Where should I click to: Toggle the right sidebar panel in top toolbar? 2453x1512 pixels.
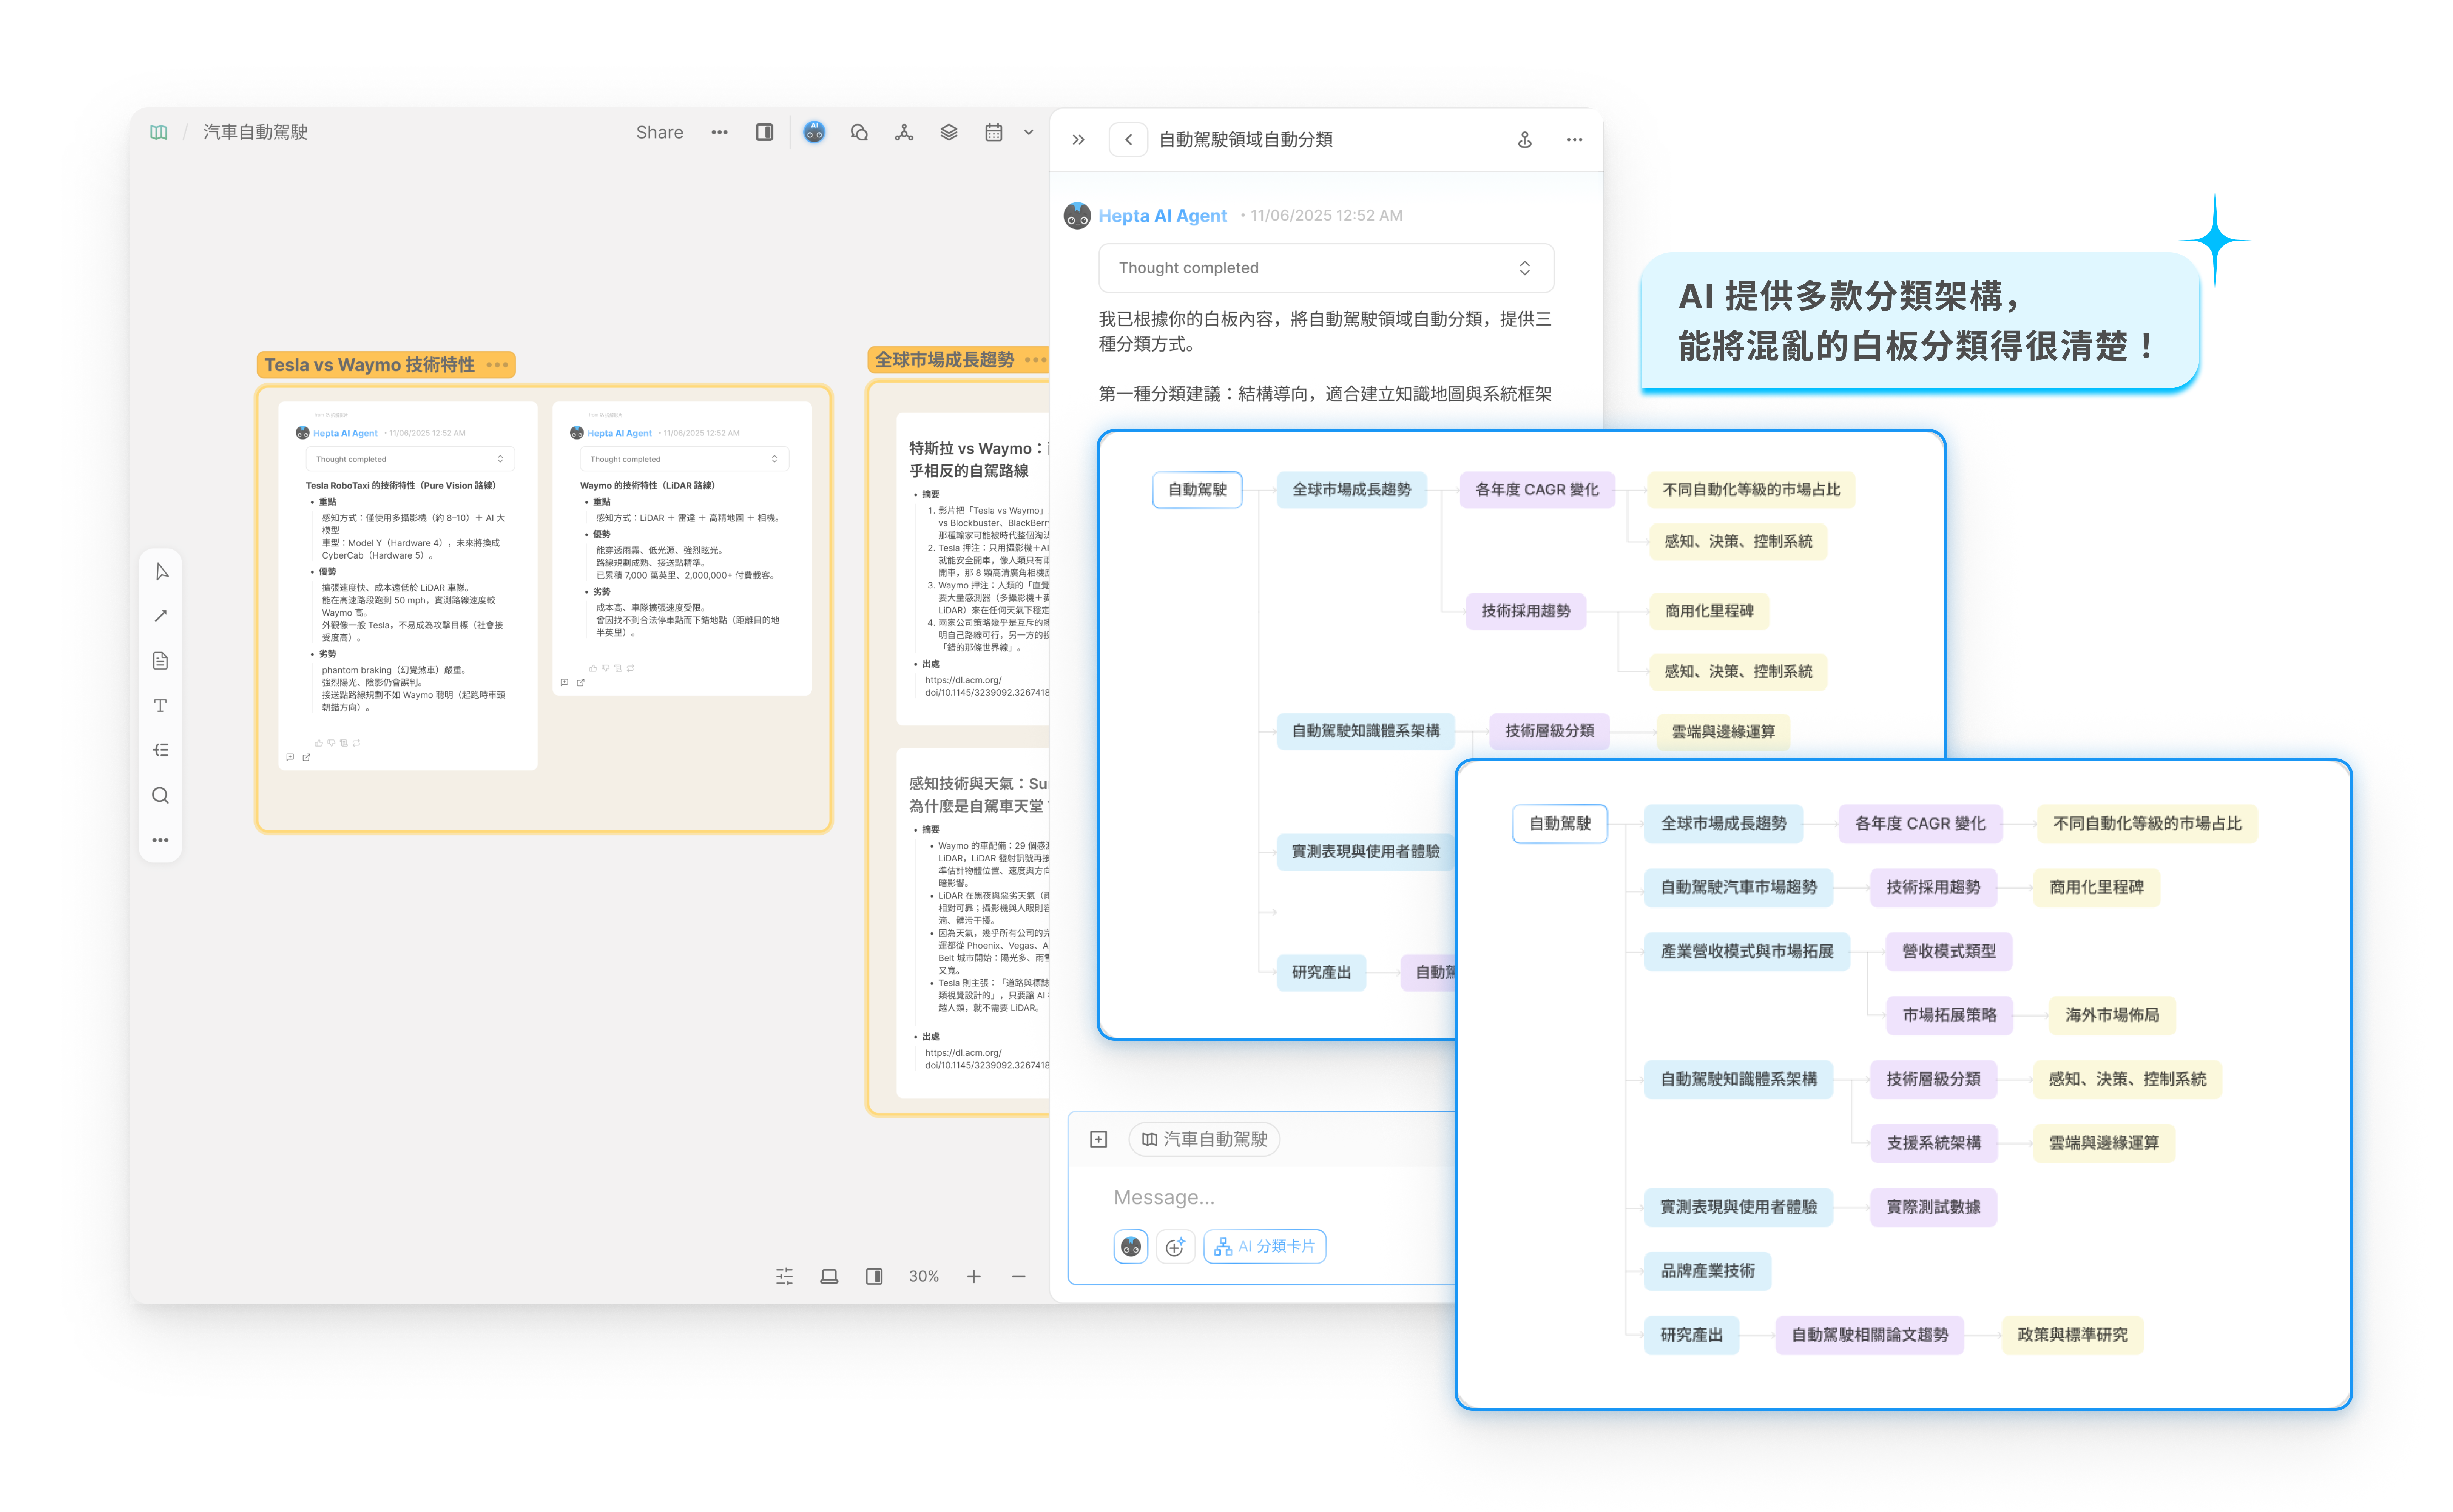765,132
